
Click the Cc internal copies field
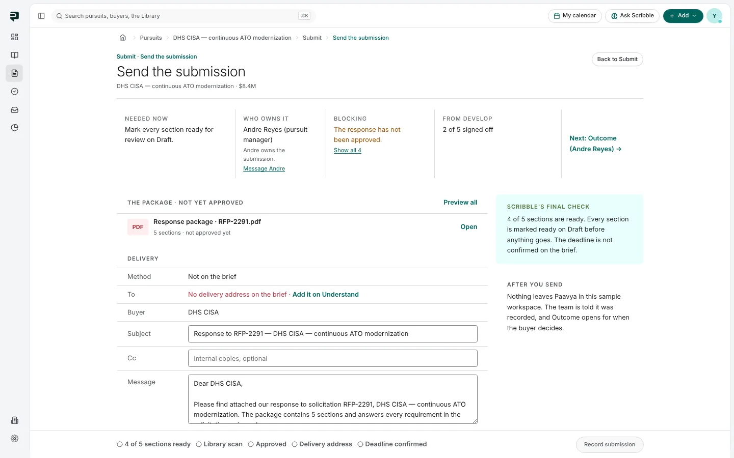pyautogui.click(x=333, y=358)
